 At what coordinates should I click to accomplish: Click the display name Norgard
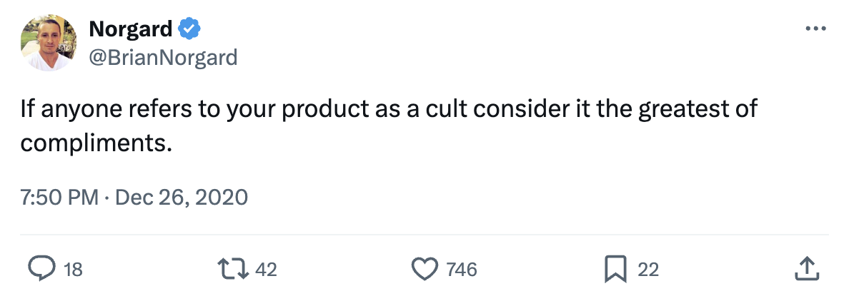pos(131,29)
